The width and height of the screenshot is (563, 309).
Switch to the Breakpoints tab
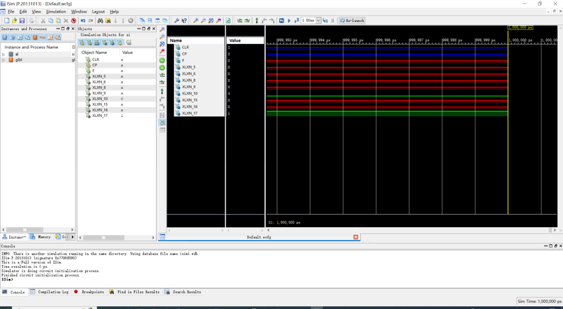[x=89, y=292]
